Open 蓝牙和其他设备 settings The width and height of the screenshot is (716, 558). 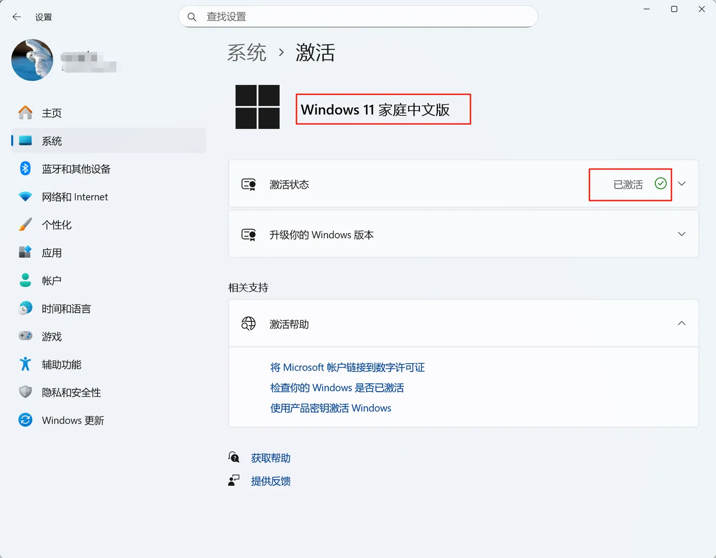(108, 169)
